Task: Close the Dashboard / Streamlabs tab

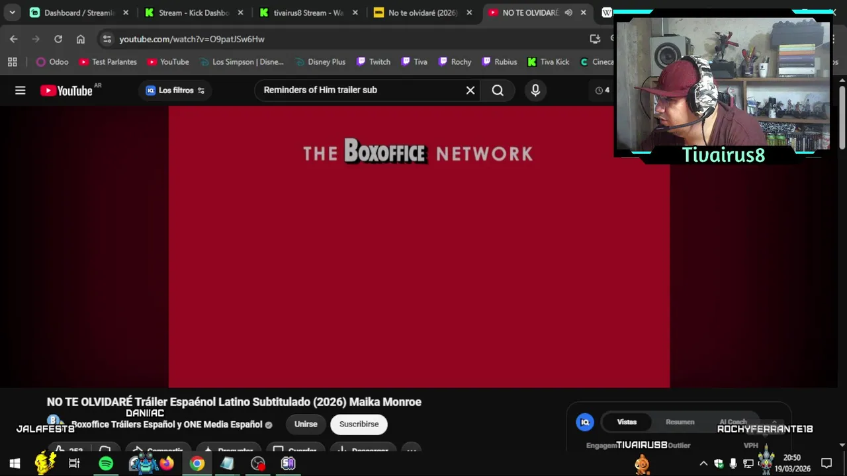Action: pos(126,13)
